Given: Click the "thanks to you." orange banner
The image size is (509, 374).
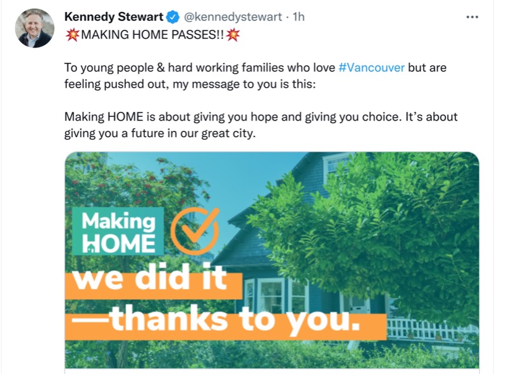Looking at the screenshot, I should [x=226, y=323].
